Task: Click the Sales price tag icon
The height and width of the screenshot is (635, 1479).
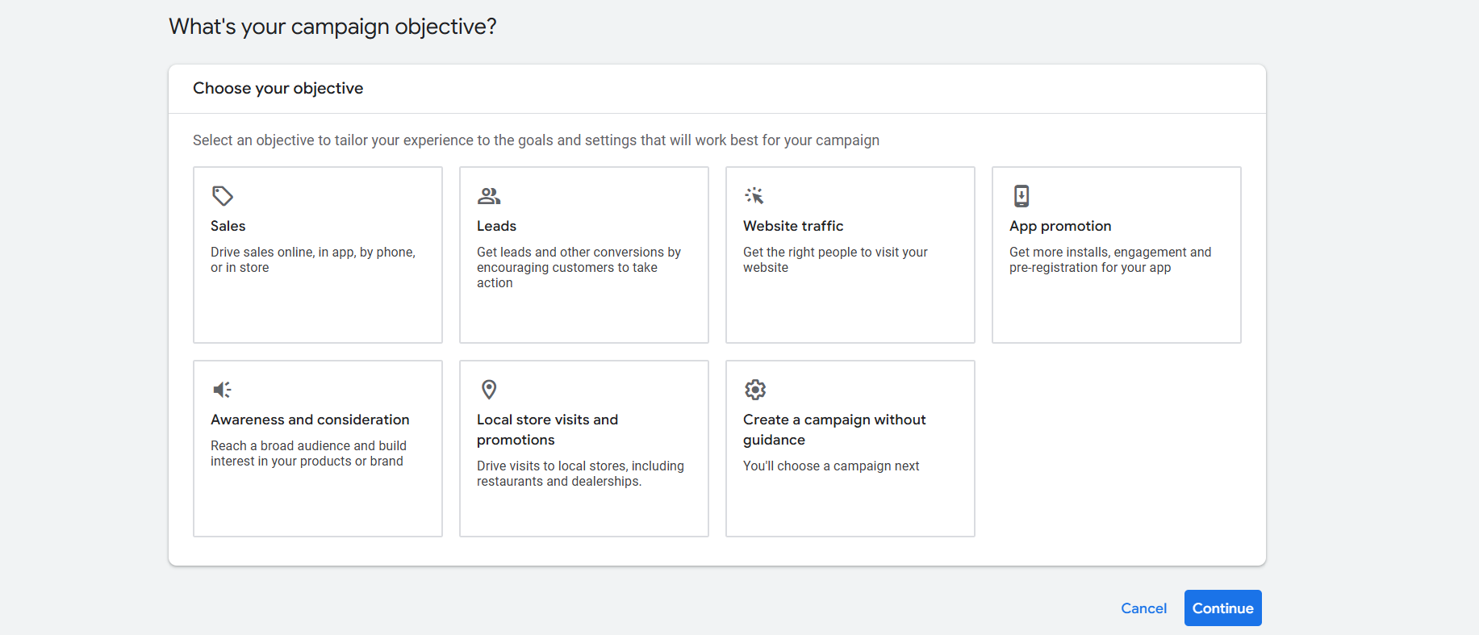Action: click(223, 196)
